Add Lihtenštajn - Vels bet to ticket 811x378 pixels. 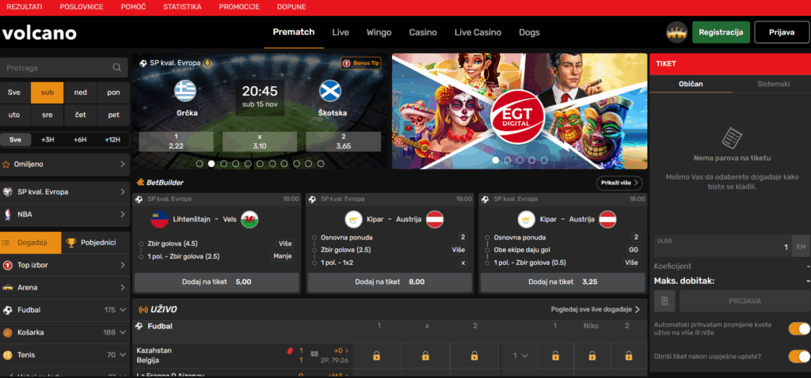(x=216, y=282)
